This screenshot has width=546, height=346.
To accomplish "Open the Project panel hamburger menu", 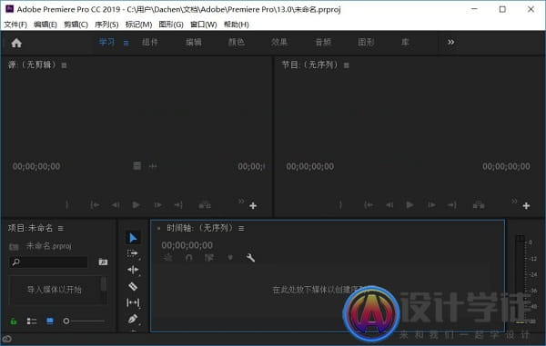I will [x=61, y=228].
